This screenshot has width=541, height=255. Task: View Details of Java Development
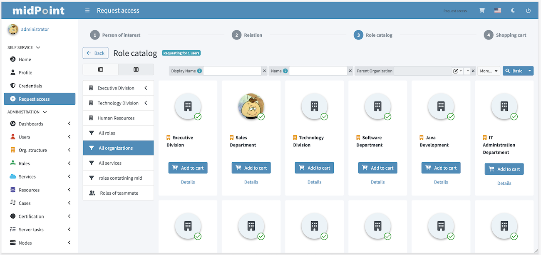[x=441, y=182]
